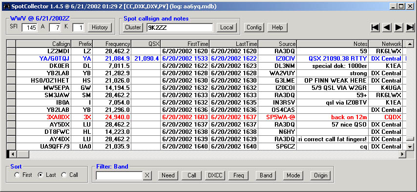Screen dimensions: 417x192
Task: Filter by DXCC
Action: point(215,175)
